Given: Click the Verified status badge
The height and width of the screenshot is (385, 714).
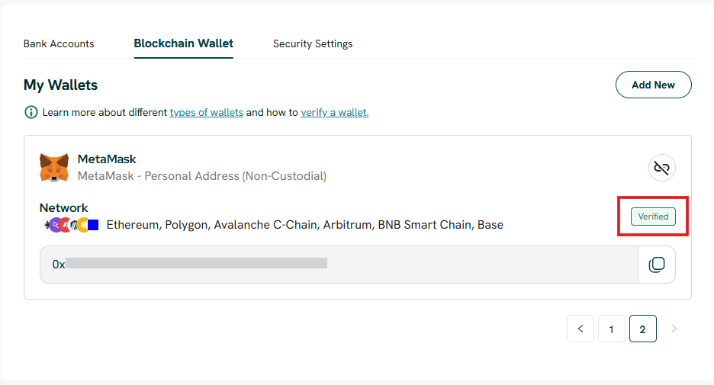Looking at the screenshot, I should pos(653,217).
